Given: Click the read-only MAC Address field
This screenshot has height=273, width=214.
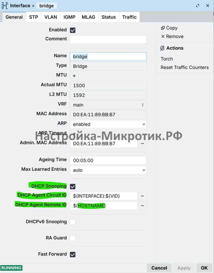Looking at the screenshot, I should (108, 114).
